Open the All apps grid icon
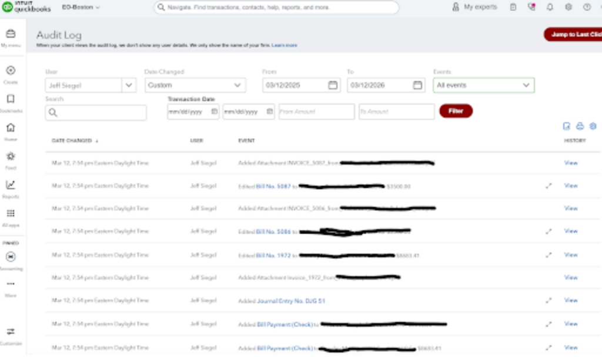The height and width of the screenshot is (357, 602). click(x=11, y=214)
